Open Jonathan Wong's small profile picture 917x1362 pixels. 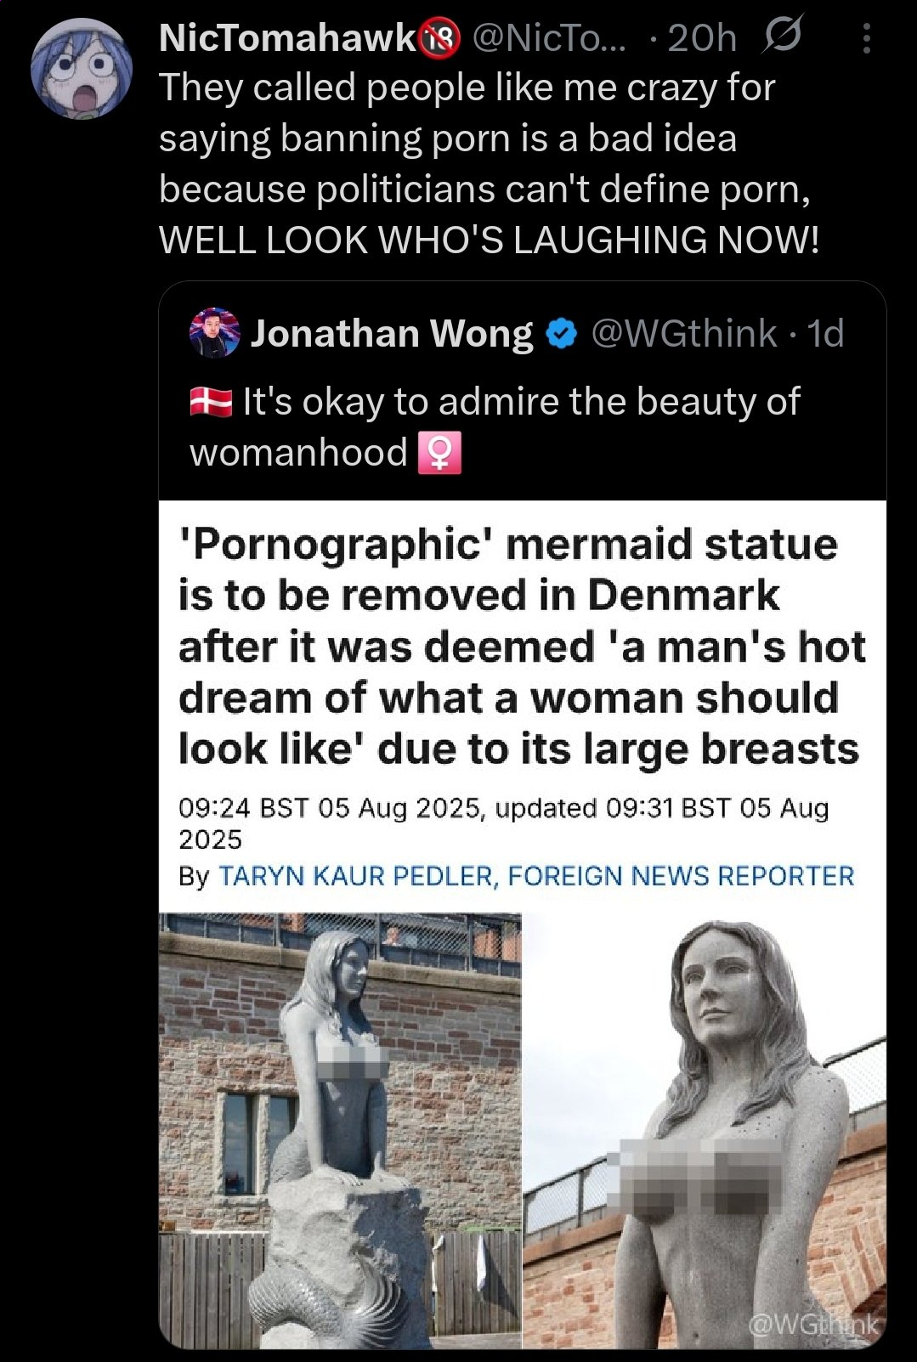(x=214, y=333)
